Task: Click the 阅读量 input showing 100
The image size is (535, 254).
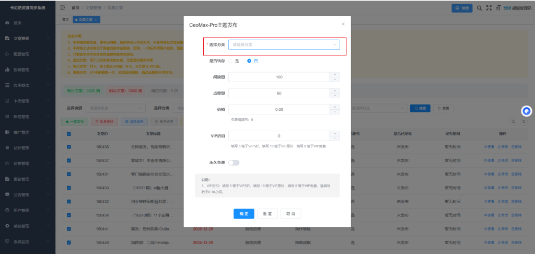Action: point(279,77)
